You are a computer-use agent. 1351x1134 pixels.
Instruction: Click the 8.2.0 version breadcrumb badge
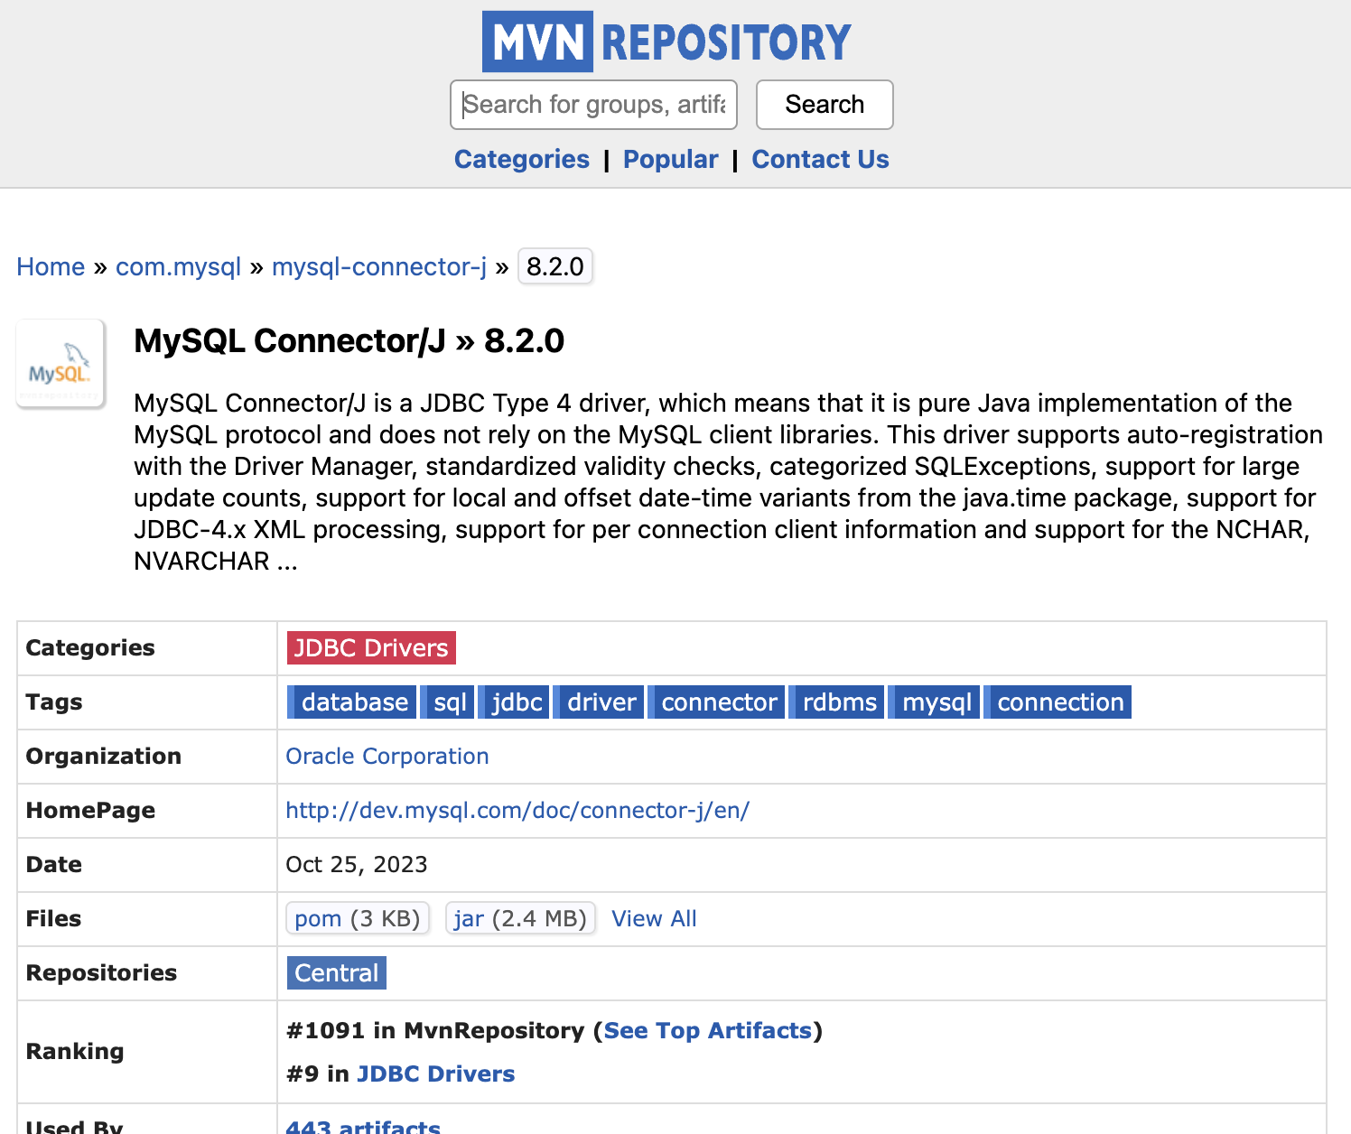click(555, 266)
